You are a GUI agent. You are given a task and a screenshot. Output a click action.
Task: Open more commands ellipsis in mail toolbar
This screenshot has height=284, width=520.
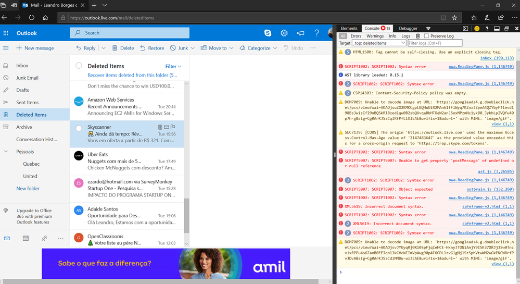313,48
